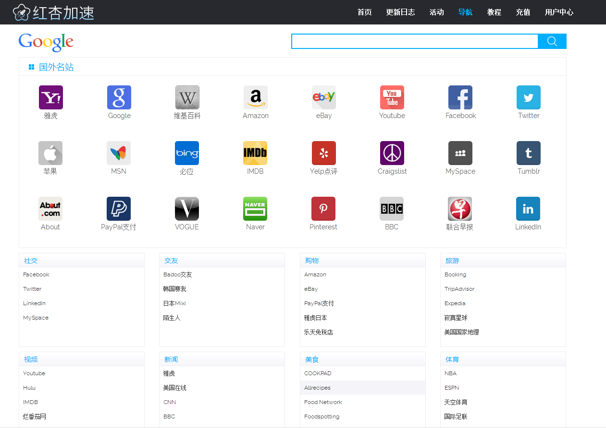Select the YouTube icon
Viewport: 606px width, 428px height.
click(392, 97)
